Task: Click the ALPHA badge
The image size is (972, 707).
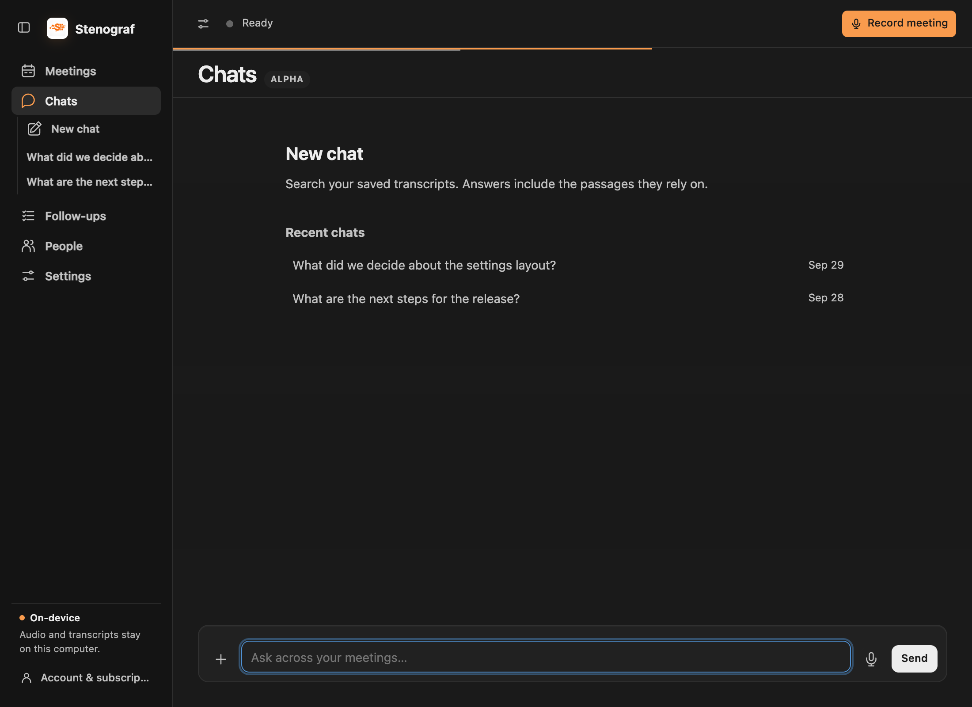Action: (x=287, y=79)
